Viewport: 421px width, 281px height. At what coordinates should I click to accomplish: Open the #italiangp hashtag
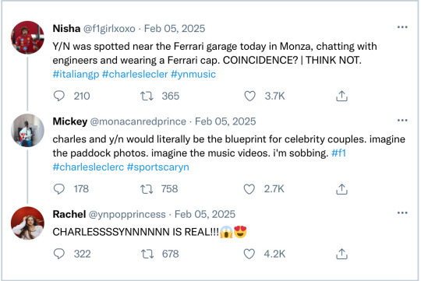pyautogui.click(x=76, y=74)
